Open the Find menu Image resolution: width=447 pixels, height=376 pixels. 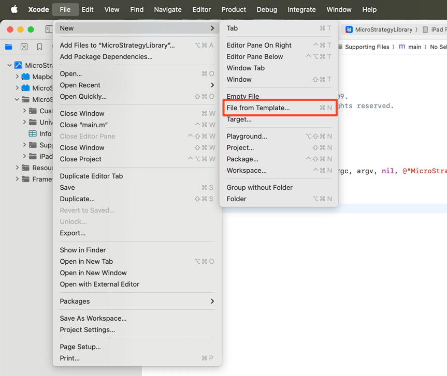[x=137, y=9]
